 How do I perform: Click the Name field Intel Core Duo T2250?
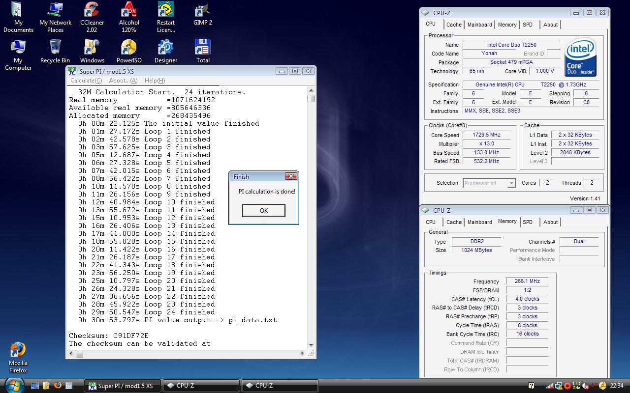coord(511,45)
